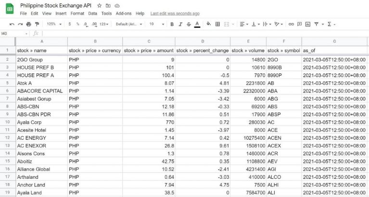Viewport: 369px width, 197px height.
Task: Open the 'Last edit was seconds ago' link
Action: [175, 13]
